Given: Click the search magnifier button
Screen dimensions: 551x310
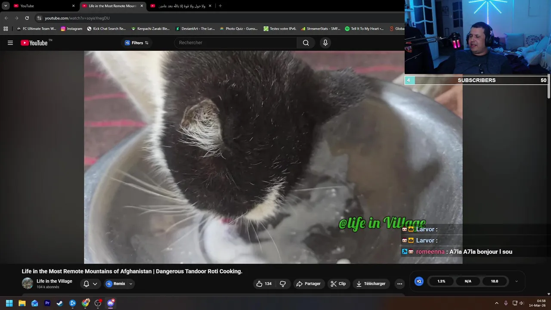Looking at the screenshot, I should pos(306,43).
